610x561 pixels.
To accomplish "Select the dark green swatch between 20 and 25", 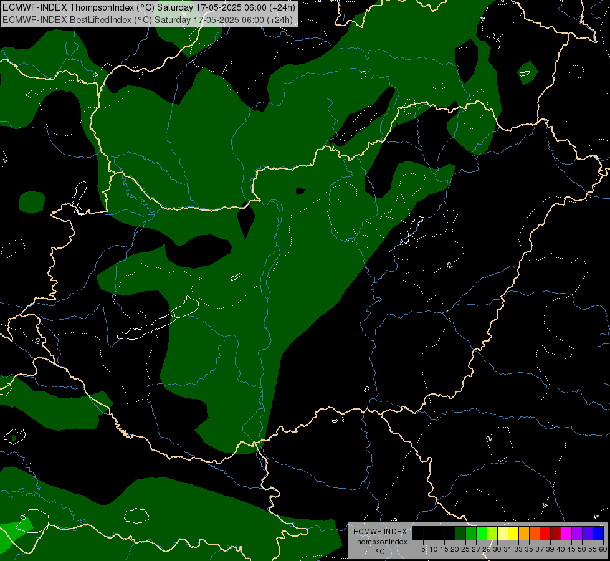I will coord(460,533).
